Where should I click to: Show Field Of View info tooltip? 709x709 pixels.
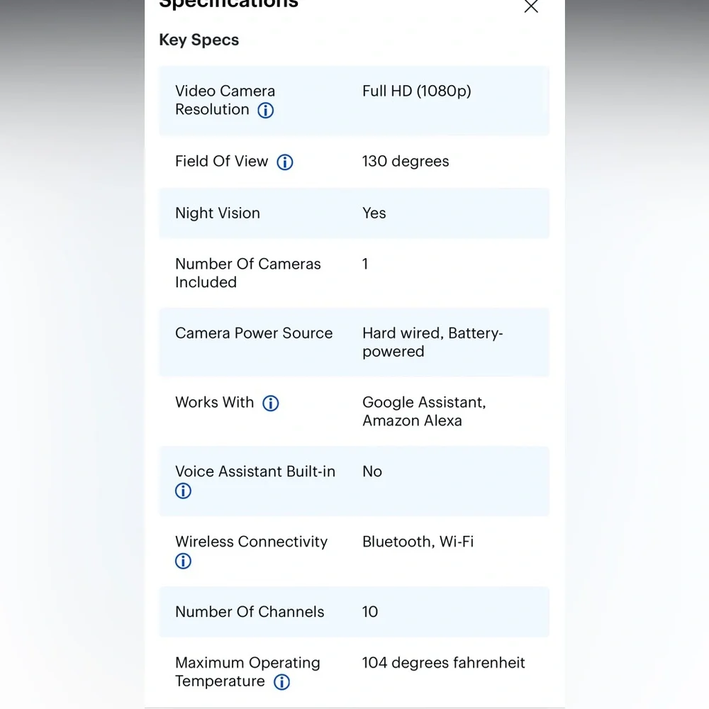285,162
